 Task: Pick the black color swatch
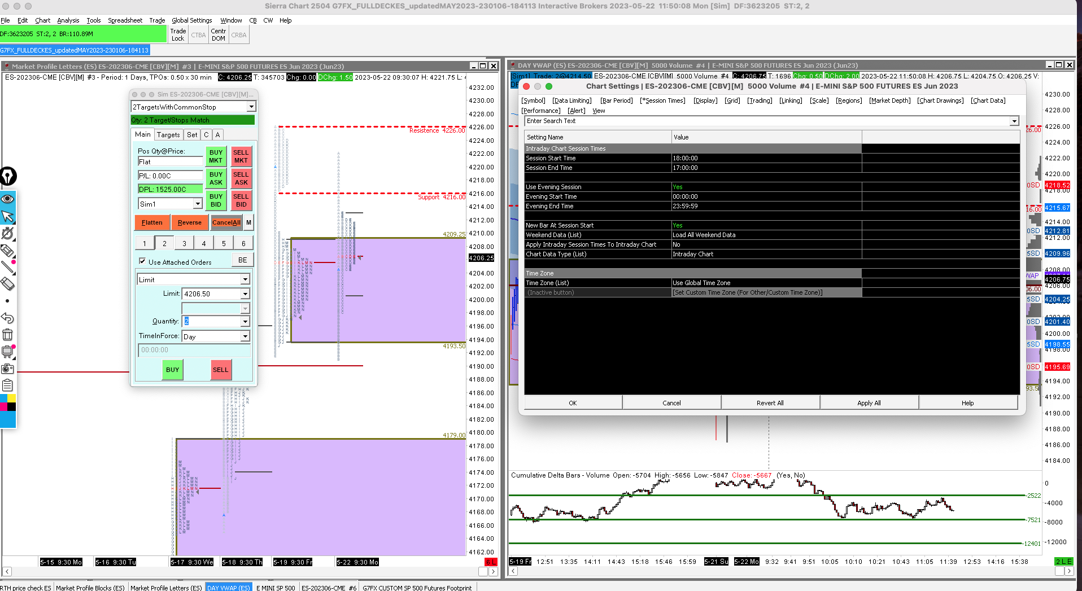click(x=12, y=406)
